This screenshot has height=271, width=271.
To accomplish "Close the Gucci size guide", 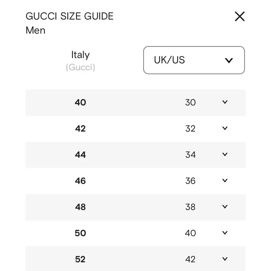I will pos(240,17).
